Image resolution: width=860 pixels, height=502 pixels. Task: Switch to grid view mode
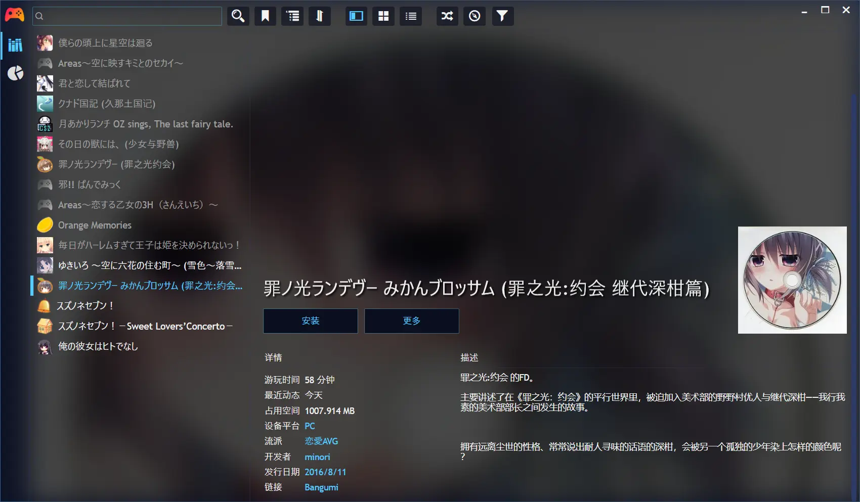(x=383, y=16)
